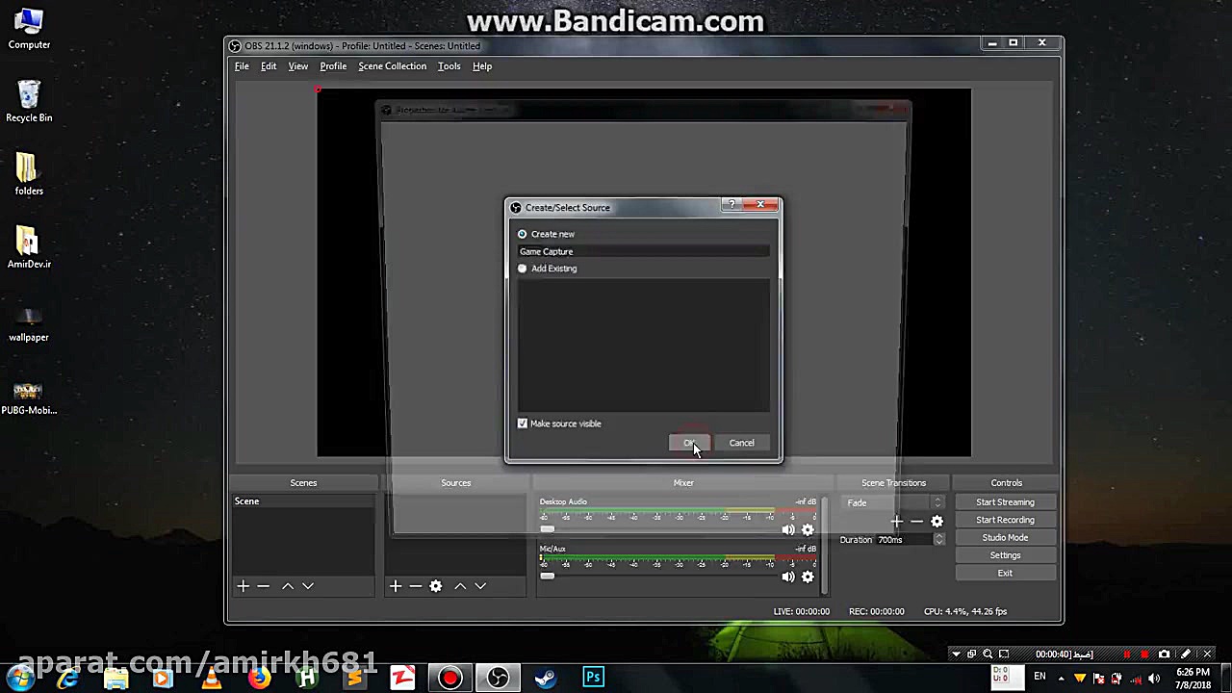The width and height of the screenshot is (1232, 693).
Task: Show hidden system tray icons
Action: [x=1061, y=678]
